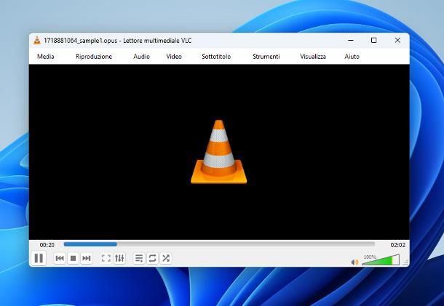Skip to the previous track
The height and width of the screenshot is (306, 444).
tap(60, 258)
